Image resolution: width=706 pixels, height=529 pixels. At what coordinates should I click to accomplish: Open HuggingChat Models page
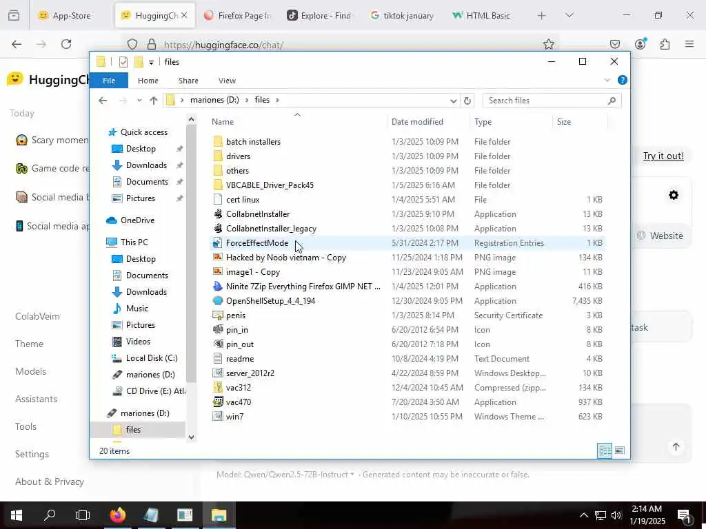[30, 371]
